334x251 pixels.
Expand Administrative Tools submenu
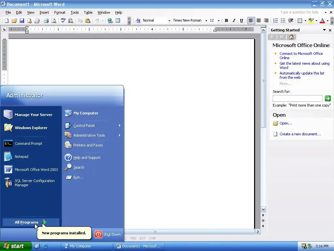pyautogui.click(x=119, y=135)
